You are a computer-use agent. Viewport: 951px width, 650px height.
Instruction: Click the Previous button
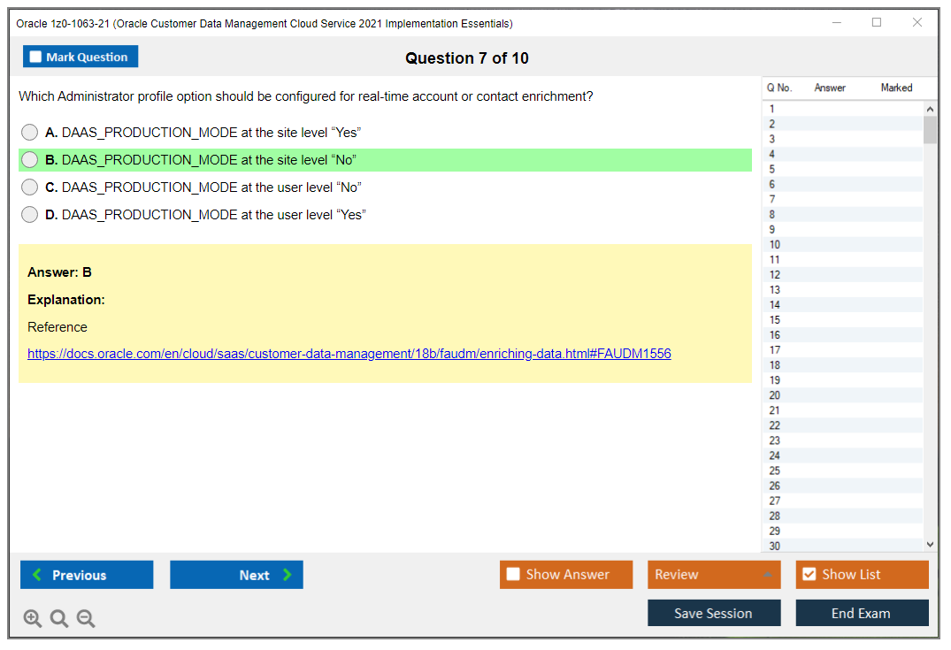[86, 575]
